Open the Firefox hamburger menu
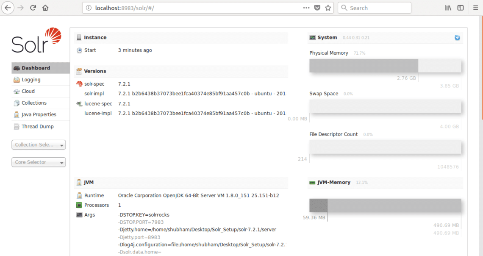 (476, 8)
